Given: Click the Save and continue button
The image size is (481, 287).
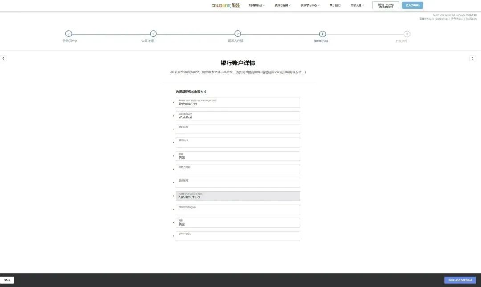Looking at the screenshot, I should click(x=460, y=280).
